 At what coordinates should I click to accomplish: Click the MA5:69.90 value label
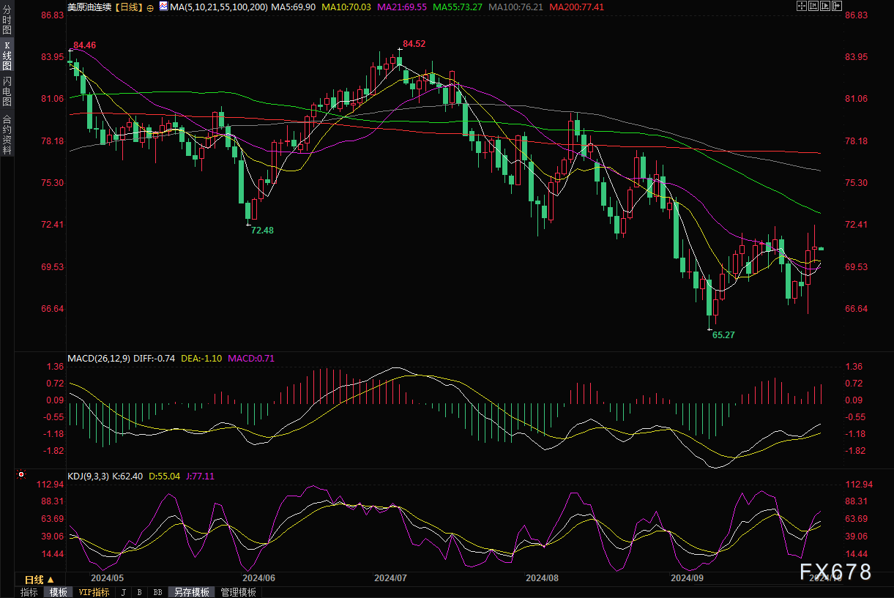293,7
